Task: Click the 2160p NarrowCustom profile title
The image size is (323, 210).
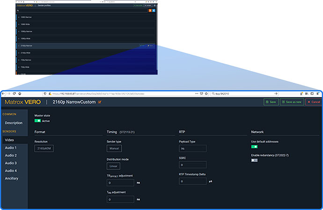Action: click(74, 102)
